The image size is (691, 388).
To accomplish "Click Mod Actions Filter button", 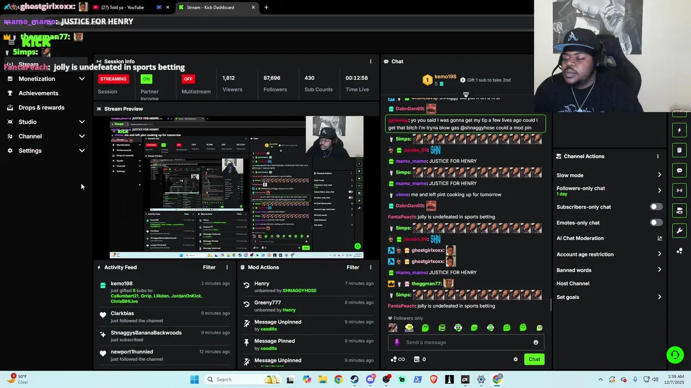I will pyautogui.click(x=353, y=267).
